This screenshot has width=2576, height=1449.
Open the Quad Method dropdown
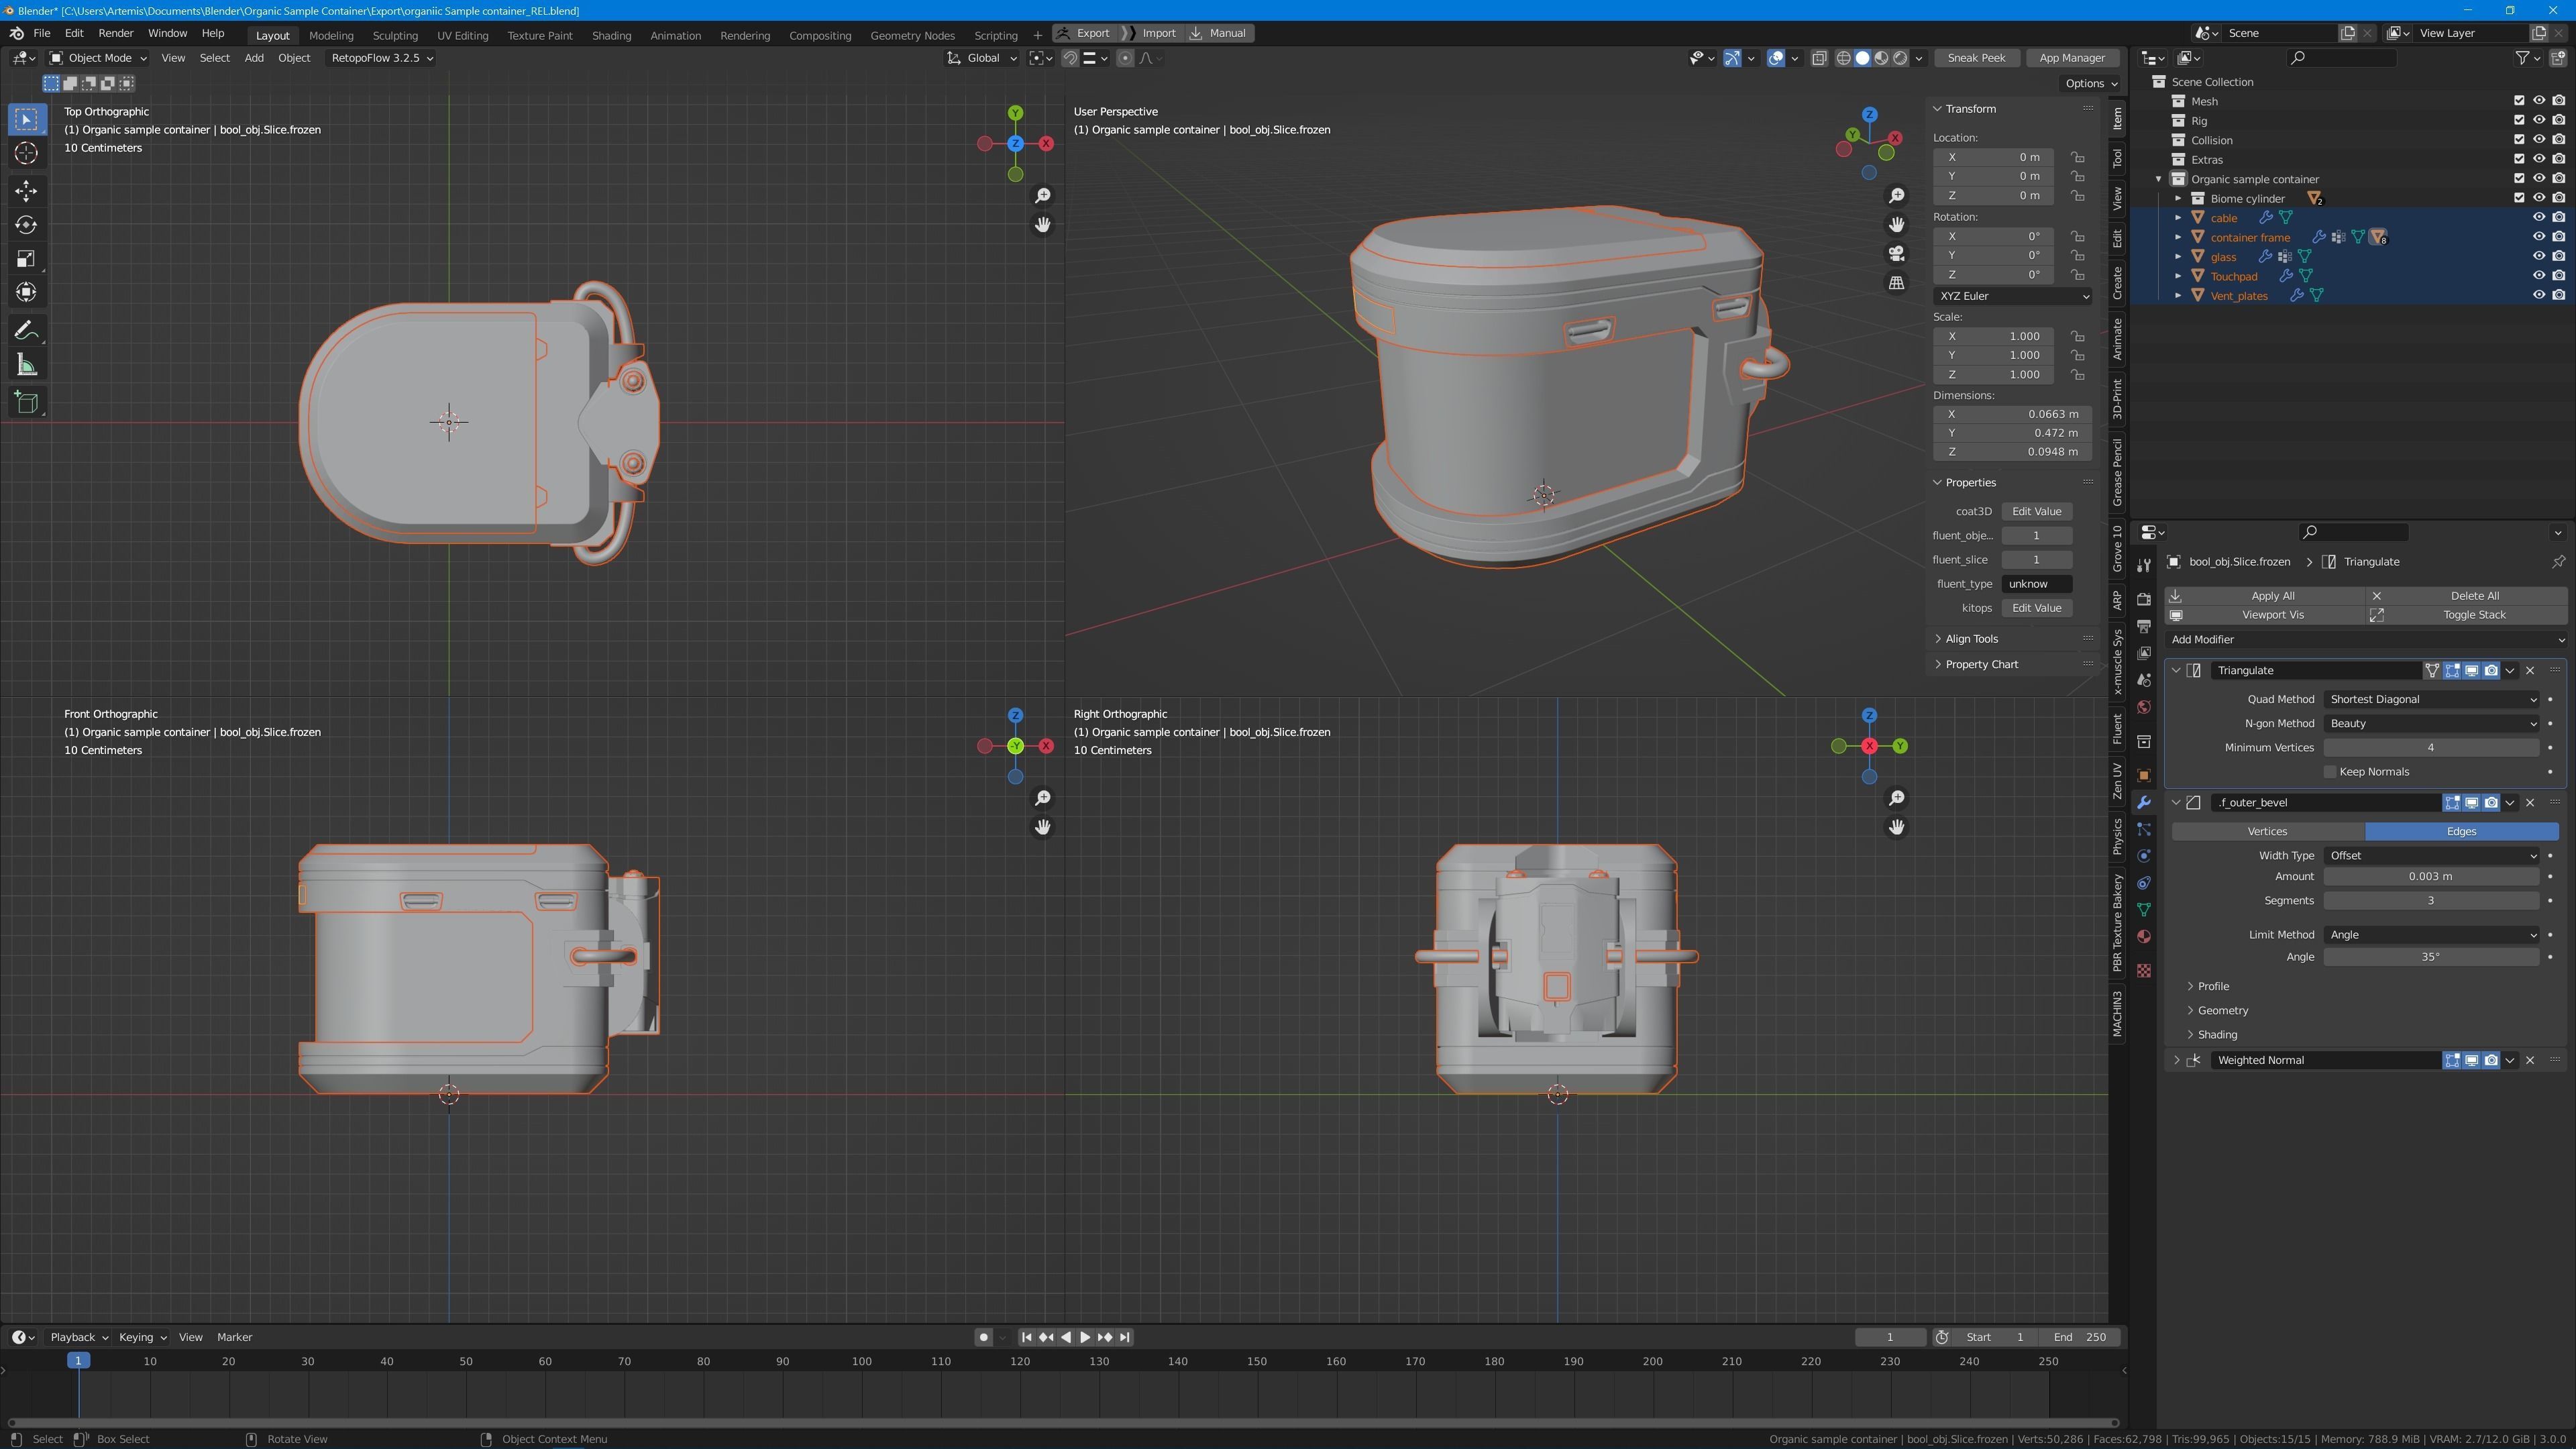coord(2431,699)
